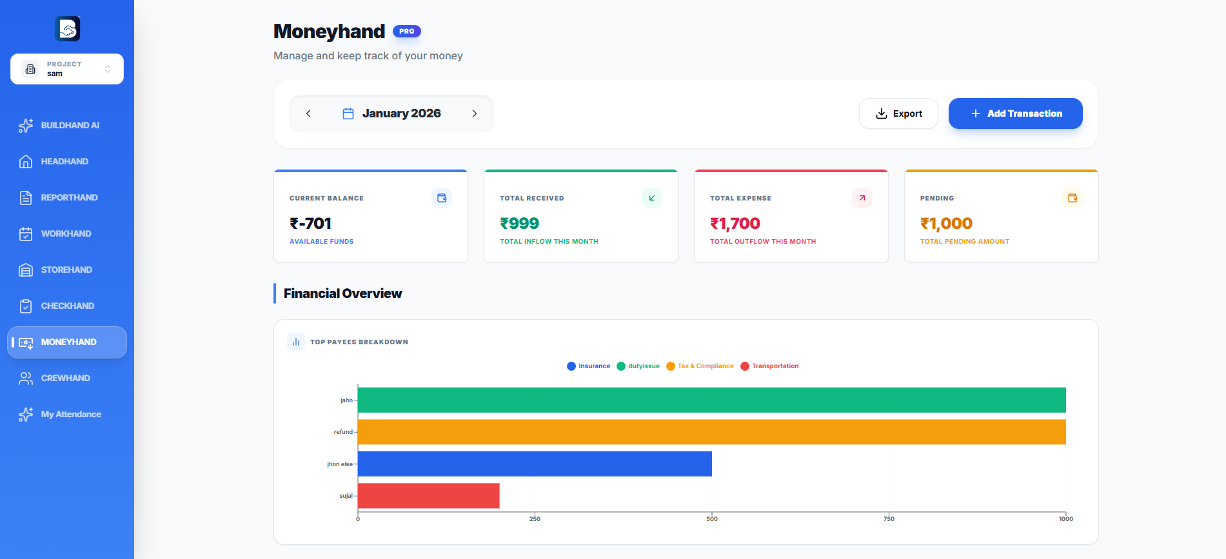Open the January 2026 date picker

(x=391, y=113)
